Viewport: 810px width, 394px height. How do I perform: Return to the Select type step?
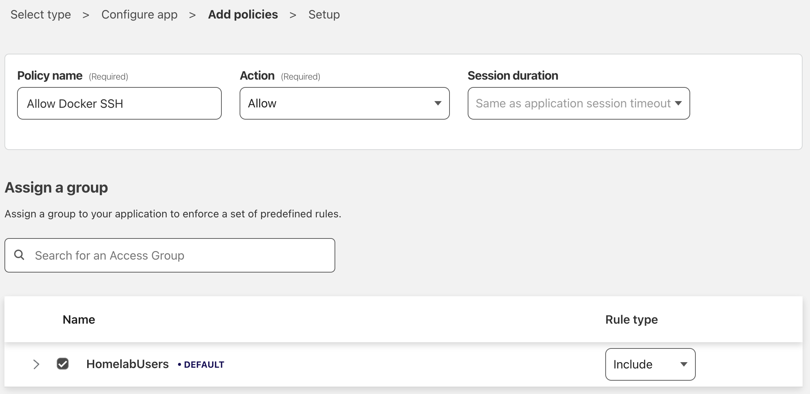coord(41,14)
